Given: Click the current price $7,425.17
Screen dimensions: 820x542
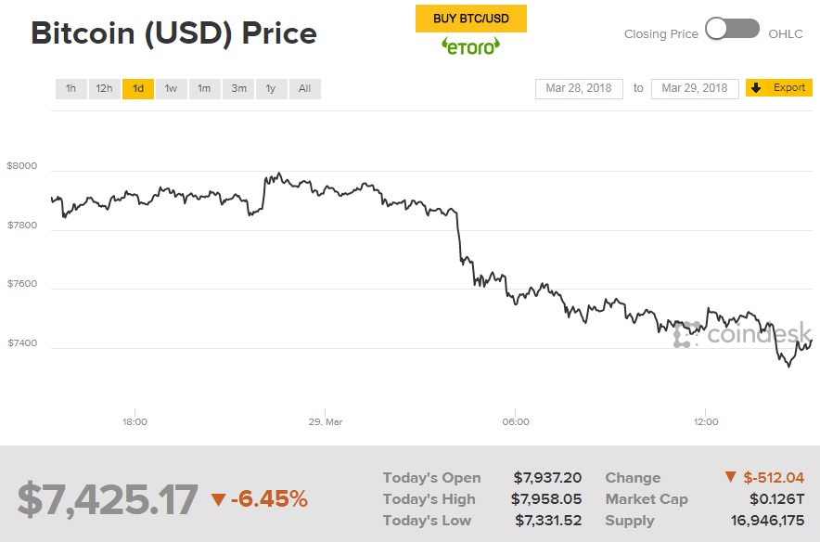Looking at the screenshot, I should click(105, 498).
